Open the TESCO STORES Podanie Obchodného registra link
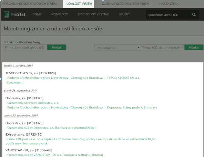 (x=73, y=78)
